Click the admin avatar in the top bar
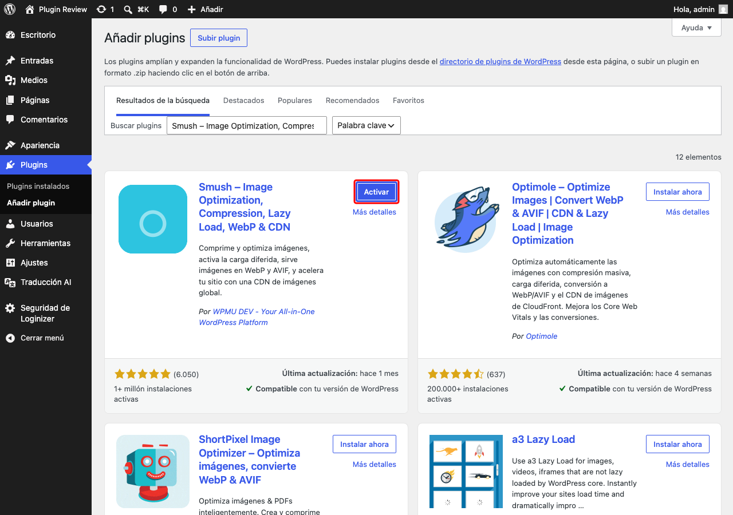 click(x=723, y=9)
